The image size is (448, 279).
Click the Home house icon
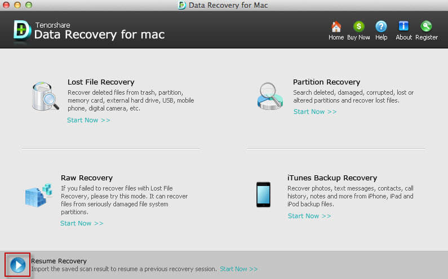(x=336, y=26)
